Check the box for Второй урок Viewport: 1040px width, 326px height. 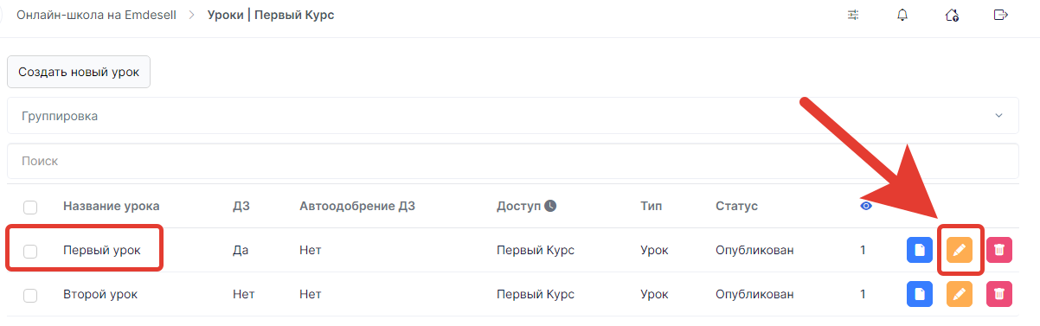point(30,295)
